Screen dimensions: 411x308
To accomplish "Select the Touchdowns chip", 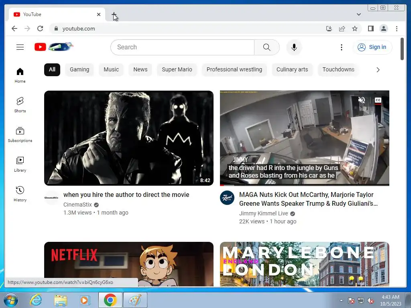I will [x=338, y=70].
